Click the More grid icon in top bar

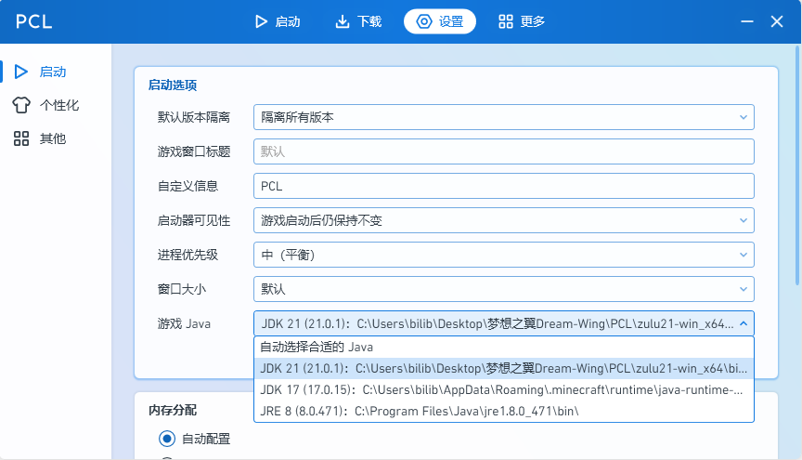[506, 21]
